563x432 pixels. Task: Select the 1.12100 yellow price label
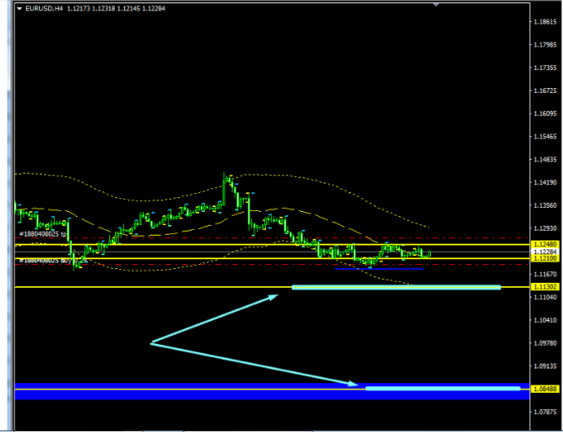(544, 259)
